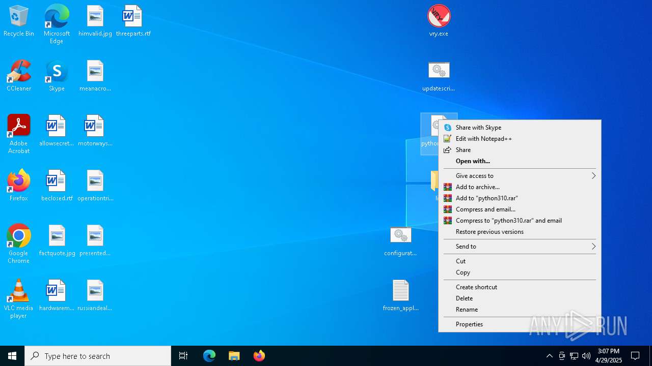The height and width of the screenshot is (366, 652).
Task: Click the taskbar search box
Action: coord(98,356)
